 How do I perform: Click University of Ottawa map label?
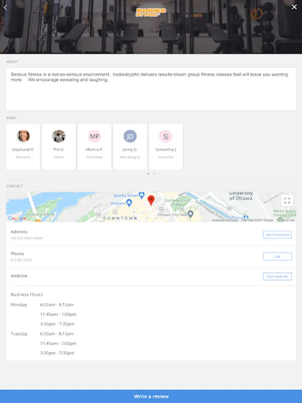click(x=241, y=196)
